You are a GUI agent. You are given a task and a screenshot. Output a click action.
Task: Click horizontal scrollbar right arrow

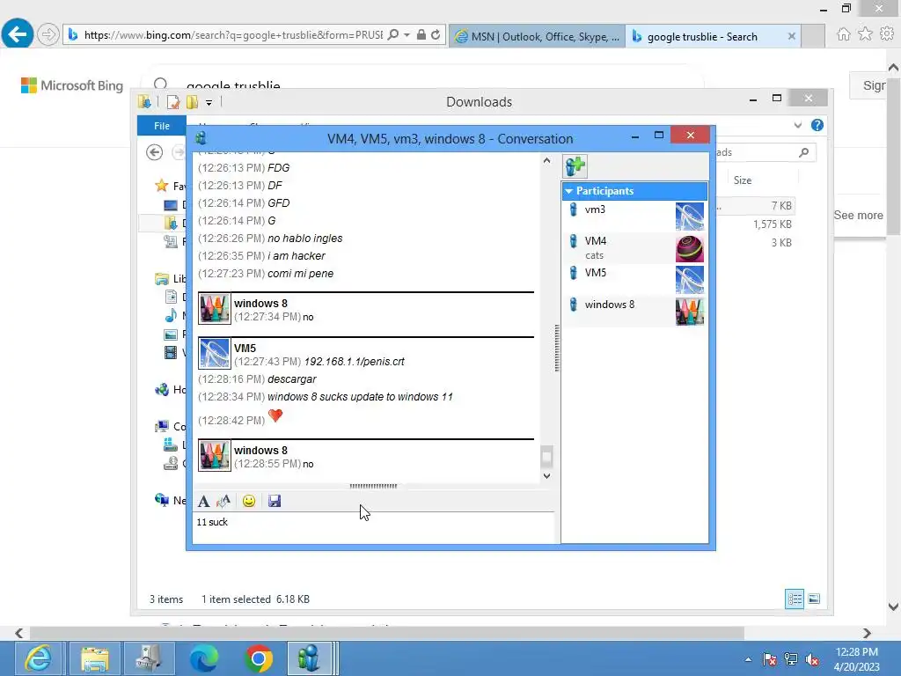[x=867, y=633]
